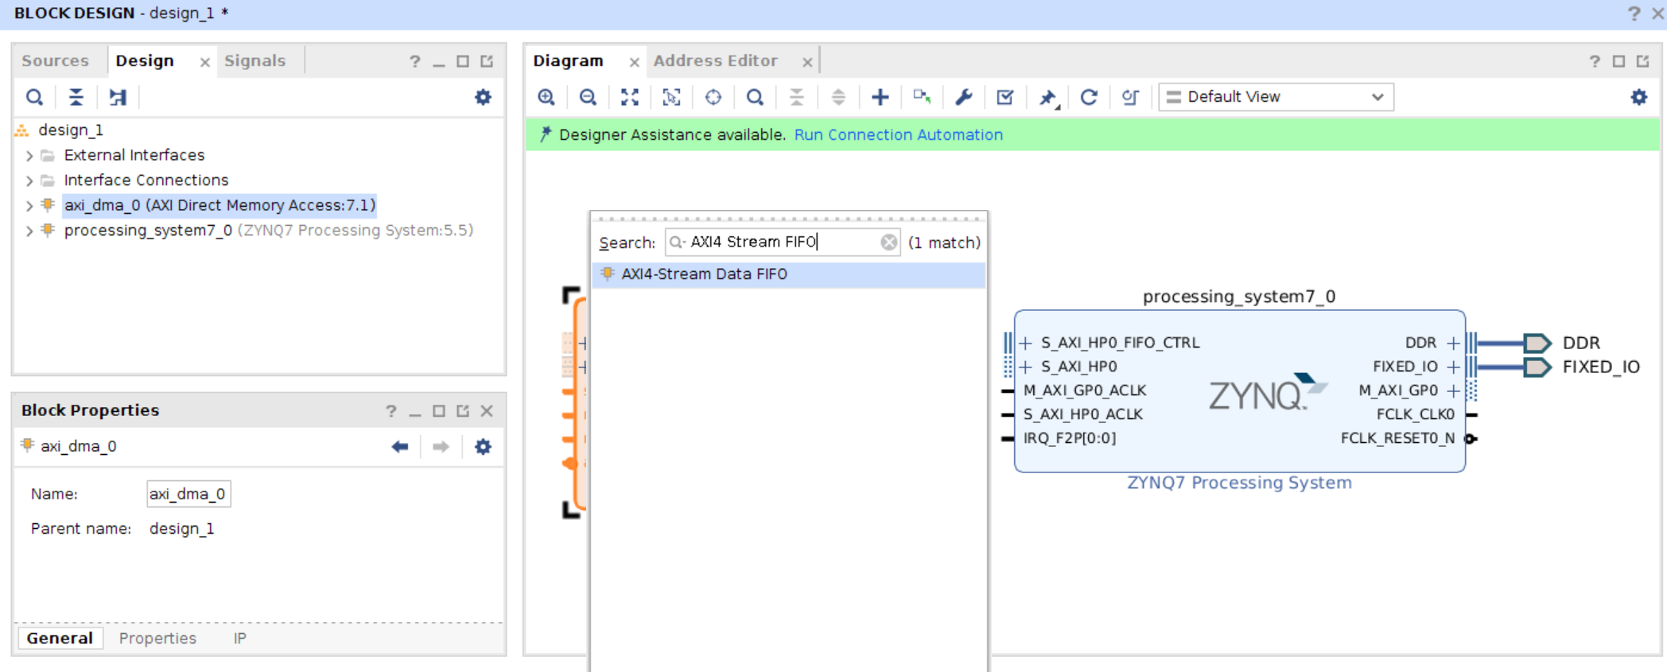This screenshot has height=672, width=1667.
Task: Expand S_AXI_HP0_FIFO_CTRL interface port
Action: coord(1026,343)
